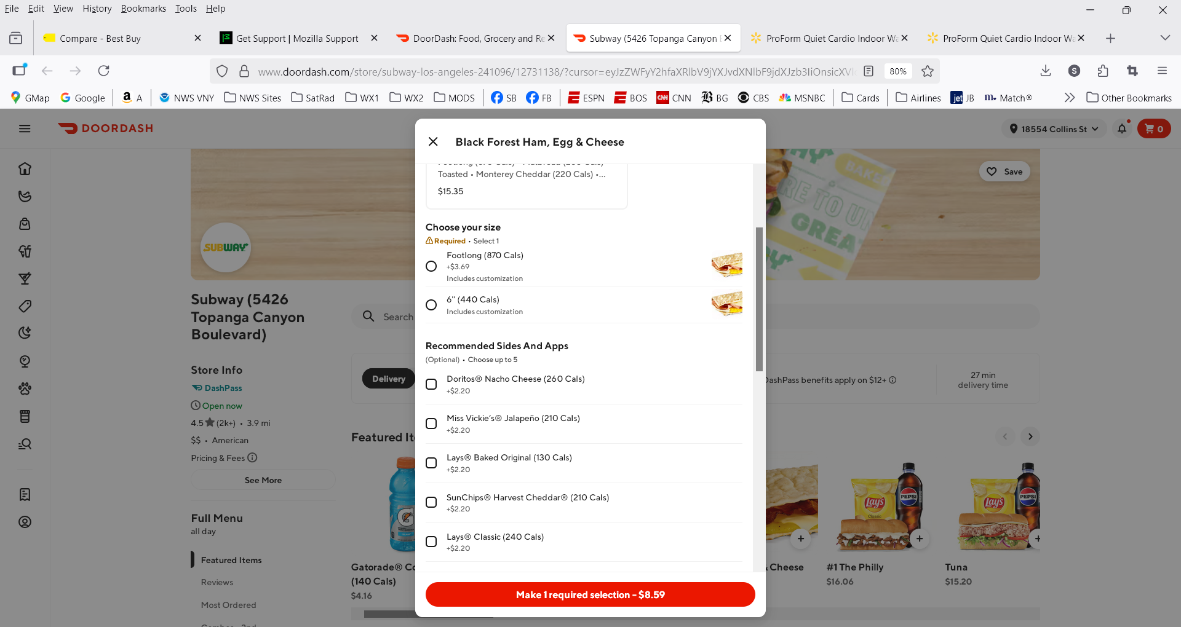The height and width of the screenshot is (627, 1181).
Task: Open the account profile sidebar icon
Action: click(x=25, y=522)
